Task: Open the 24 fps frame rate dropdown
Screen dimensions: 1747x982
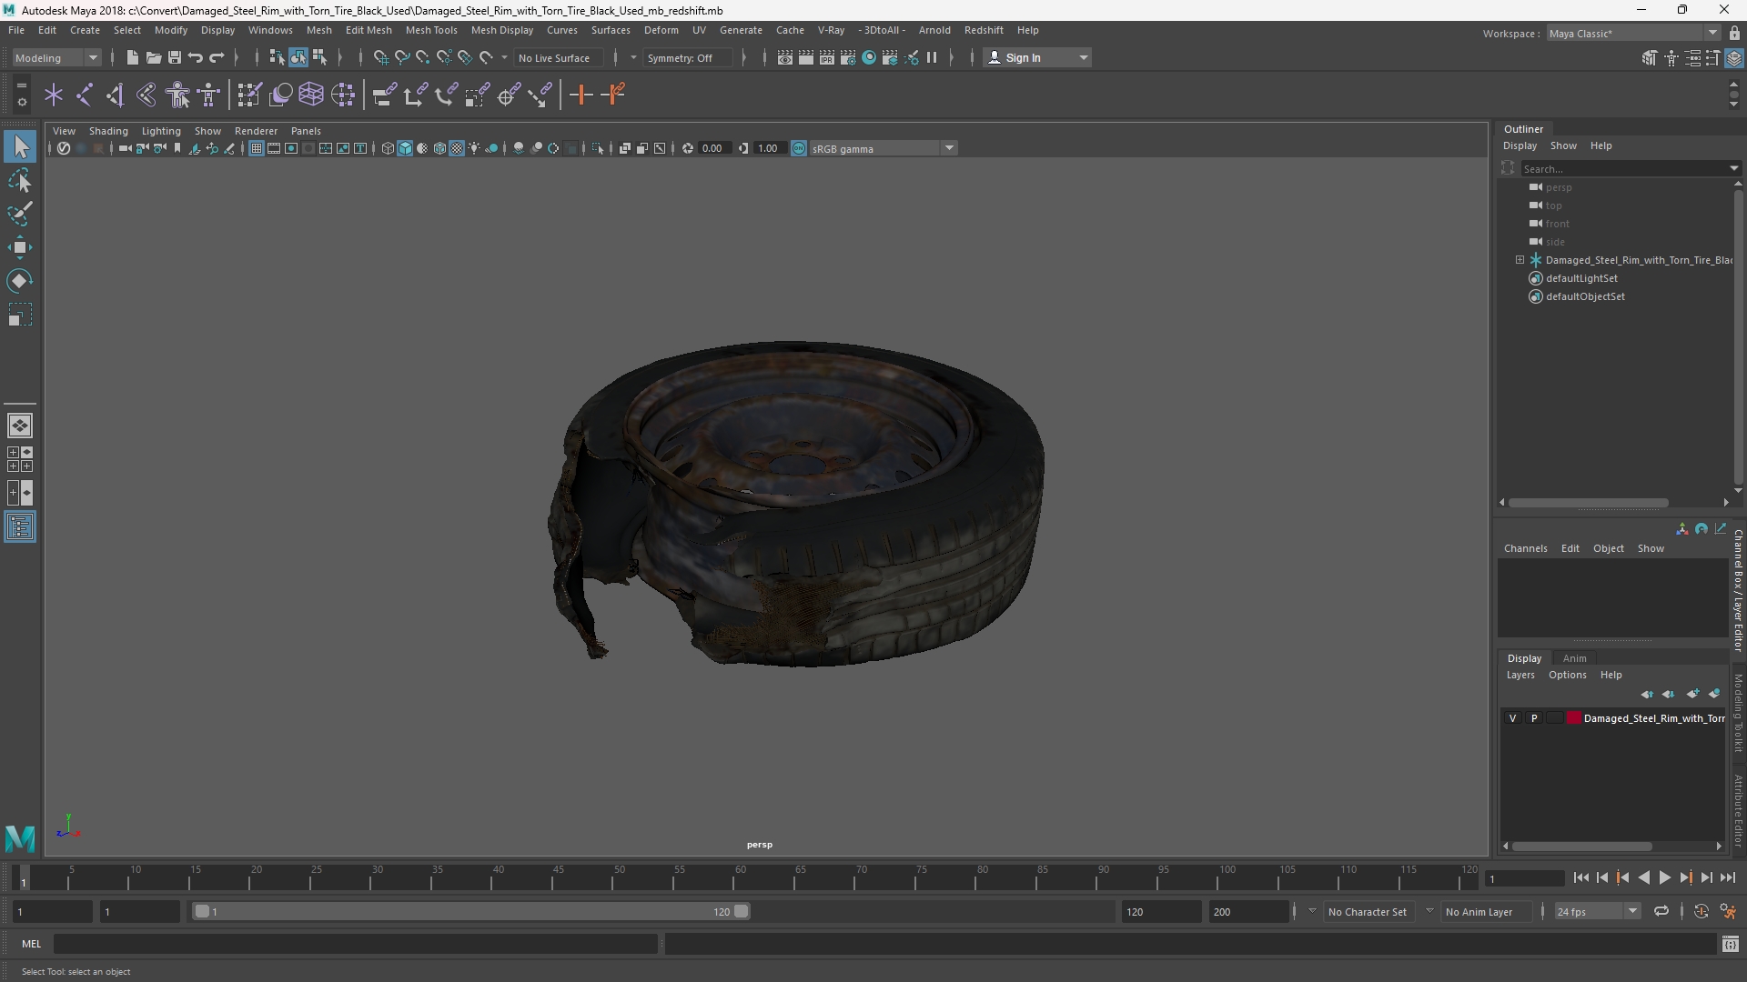Action: [1597, 911]
